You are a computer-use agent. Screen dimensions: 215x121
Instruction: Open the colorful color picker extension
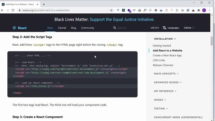(x=156, y=10)
